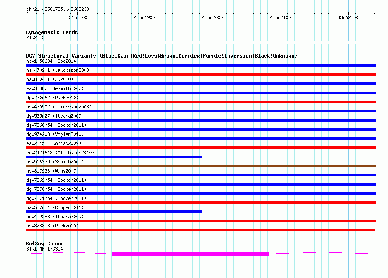Select the 43661800 ruler tick label
This screenshot has height=278, width=388.
77,17
